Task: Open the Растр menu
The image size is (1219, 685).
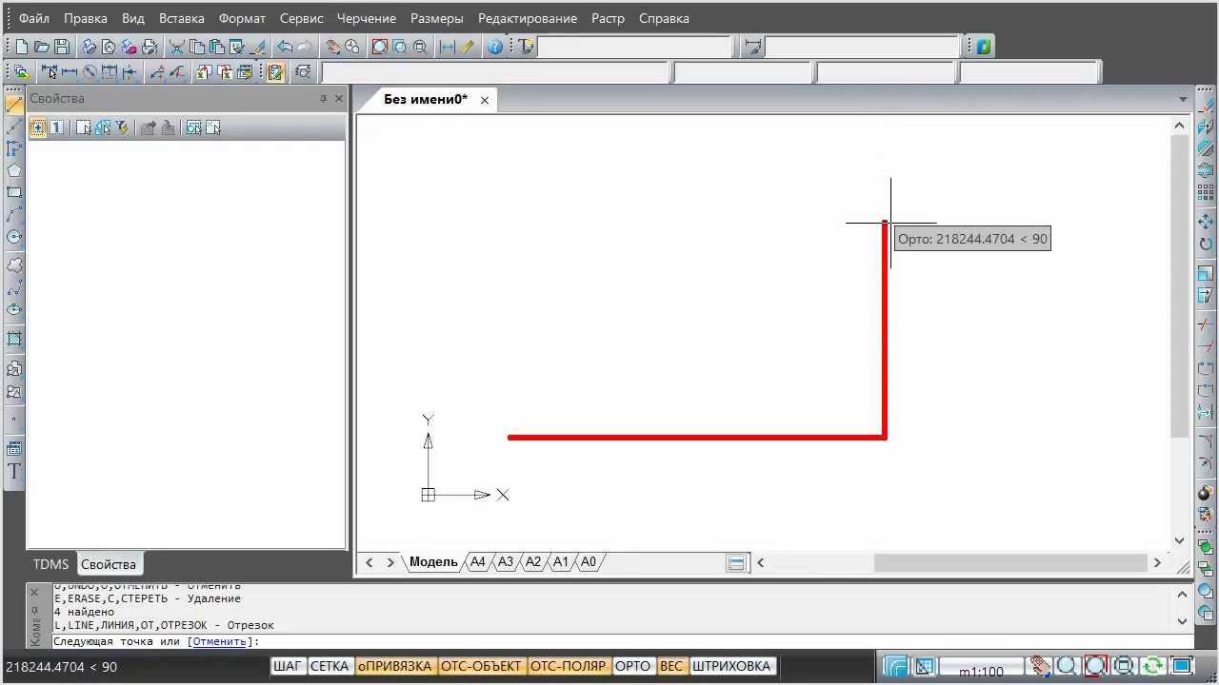Action: pos(608,18)
